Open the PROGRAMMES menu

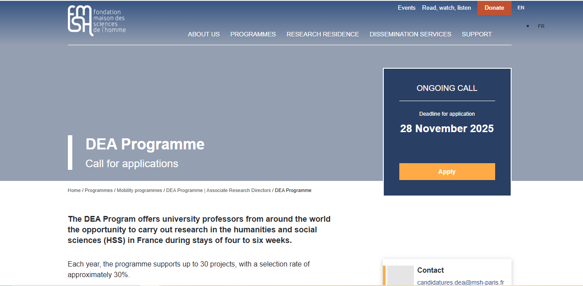[x=253, y=34]
